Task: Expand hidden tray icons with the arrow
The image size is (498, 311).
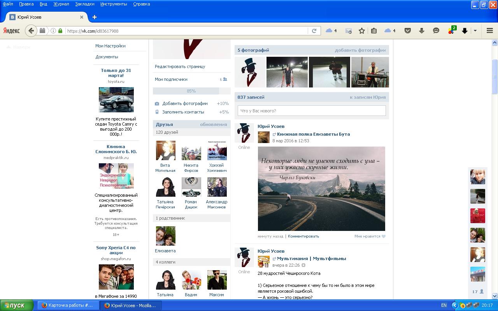Action: pos(456,305)
